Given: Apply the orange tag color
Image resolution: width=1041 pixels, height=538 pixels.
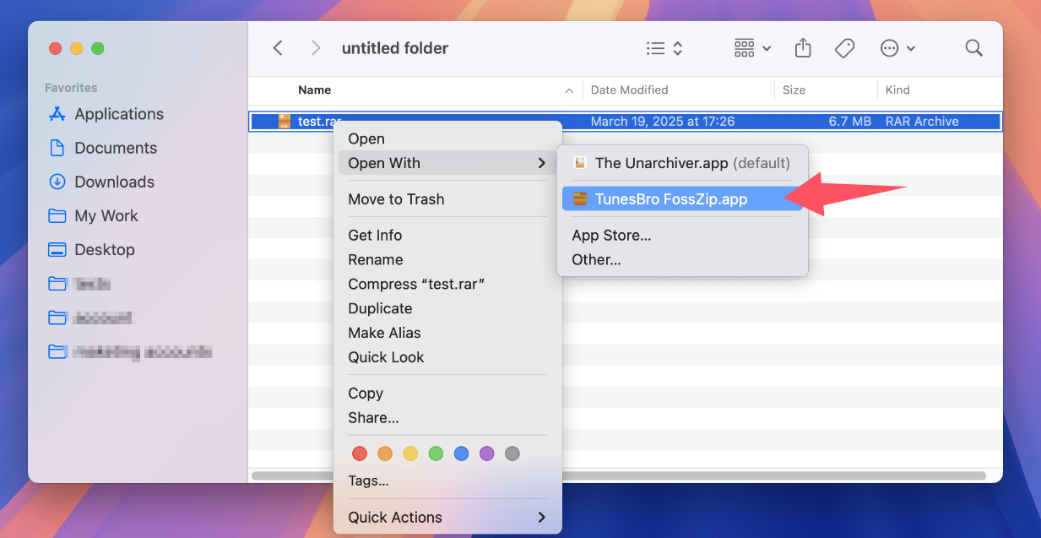Looking at the screenshot, I should (x=385, y=454).
